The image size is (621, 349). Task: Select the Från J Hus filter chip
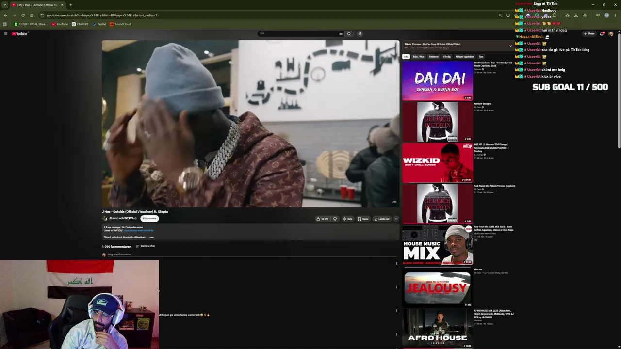pos(418,57)
